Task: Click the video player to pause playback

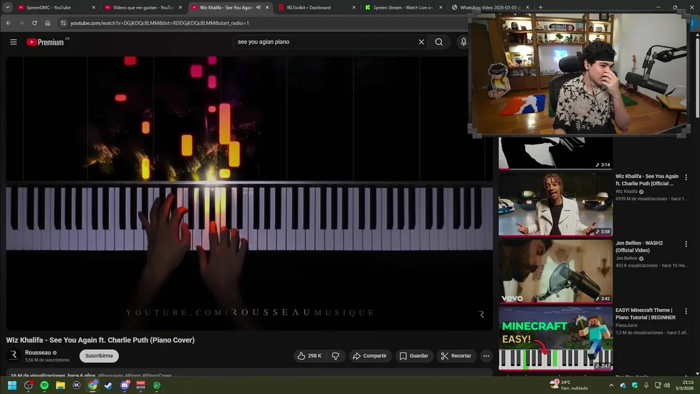Action: pos(249,193)
